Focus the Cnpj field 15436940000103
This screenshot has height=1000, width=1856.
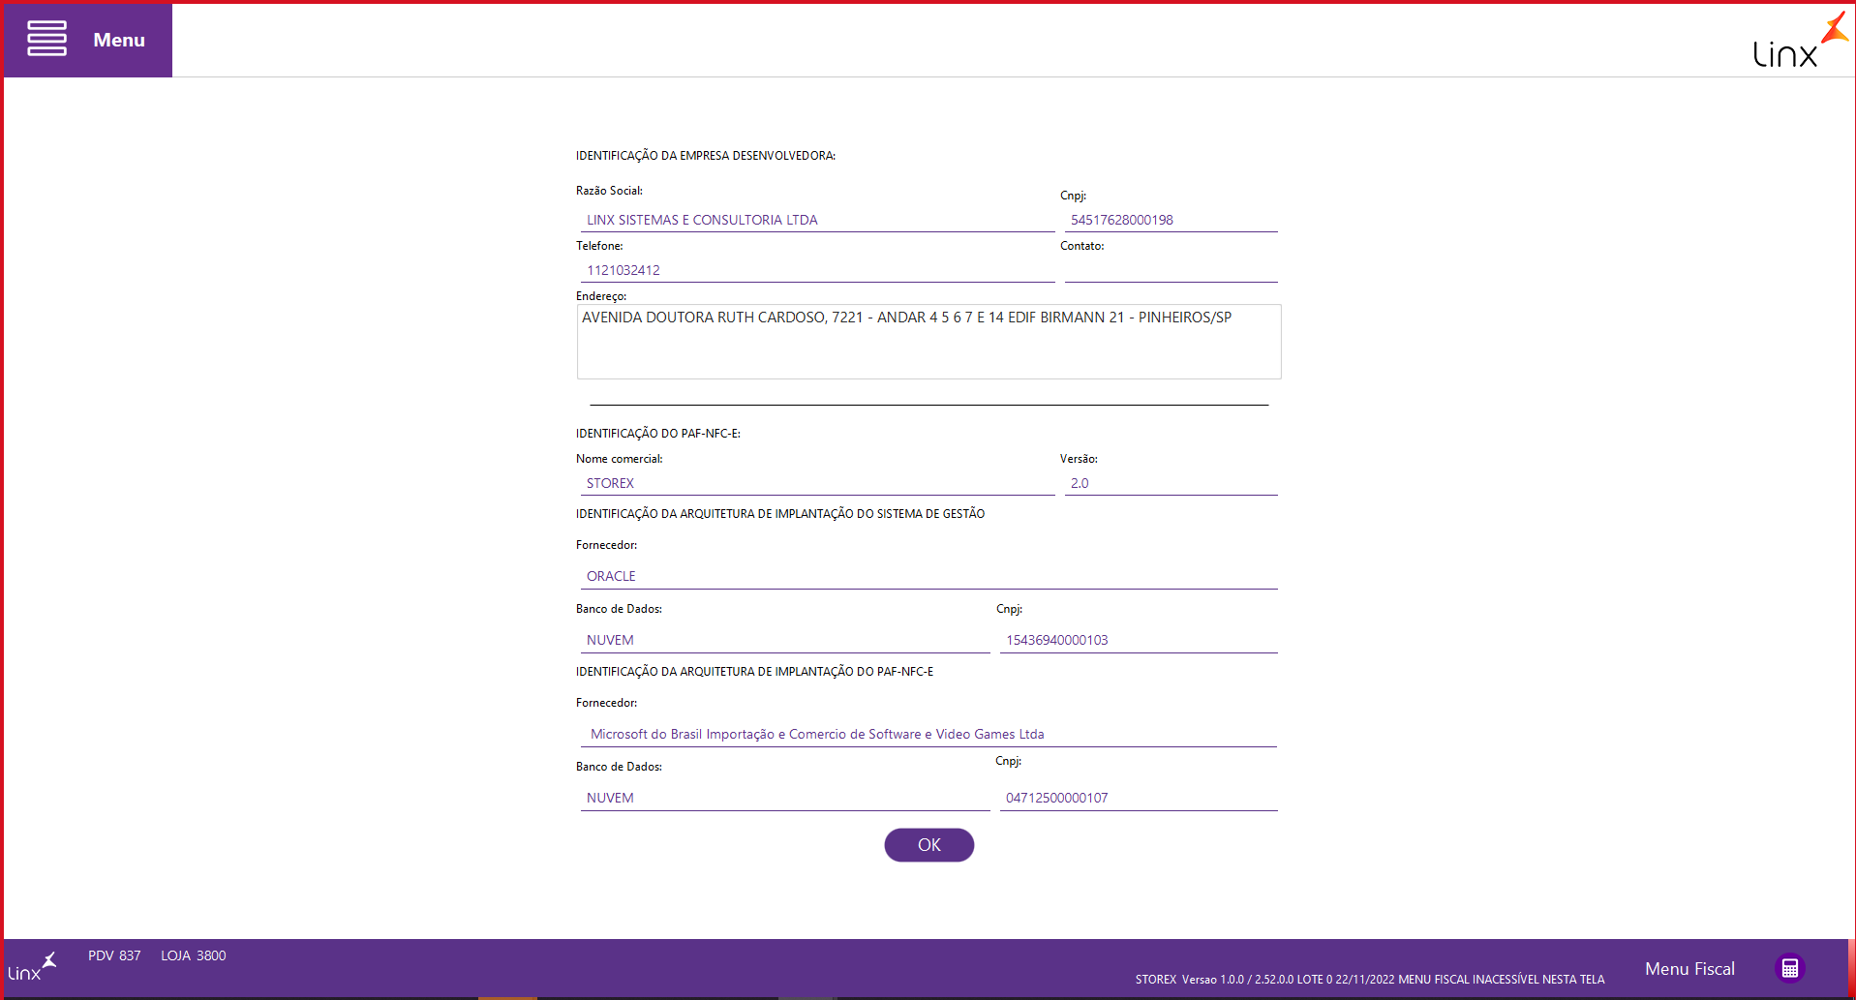[x=1139, y=640]
